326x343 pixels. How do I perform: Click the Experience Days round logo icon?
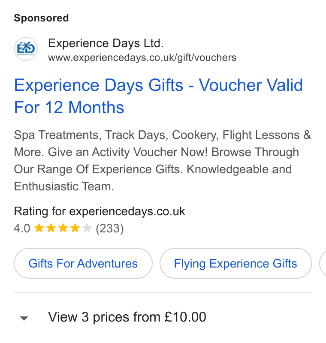[x=26, y=49]
